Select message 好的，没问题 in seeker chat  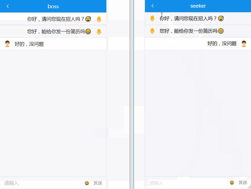click(x=222, y=43)
